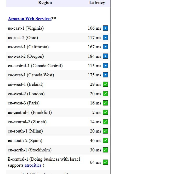The height and width of the screenshot is (174, 170).
Task: Click the Latency column header
Action: tap(97, 3)
